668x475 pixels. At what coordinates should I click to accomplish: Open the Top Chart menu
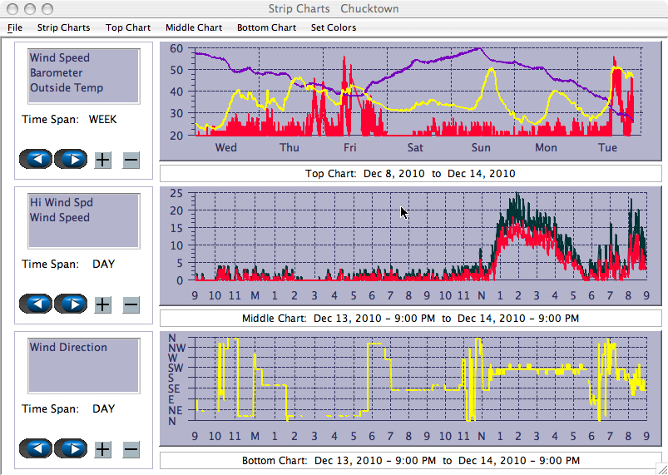coord(128,27)
